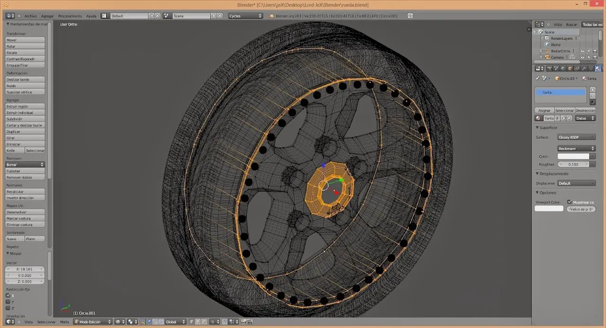The height and width of the screenshot is (328, 606).
Task: Collapse the Herramientas de malla panel
Action: [x=8, y=24]
